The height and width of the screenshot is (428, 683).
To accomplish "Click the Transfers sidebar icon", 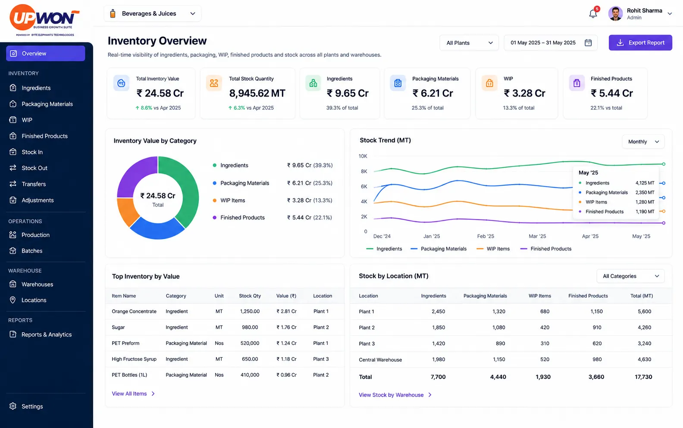I will (x=13, y=184).
